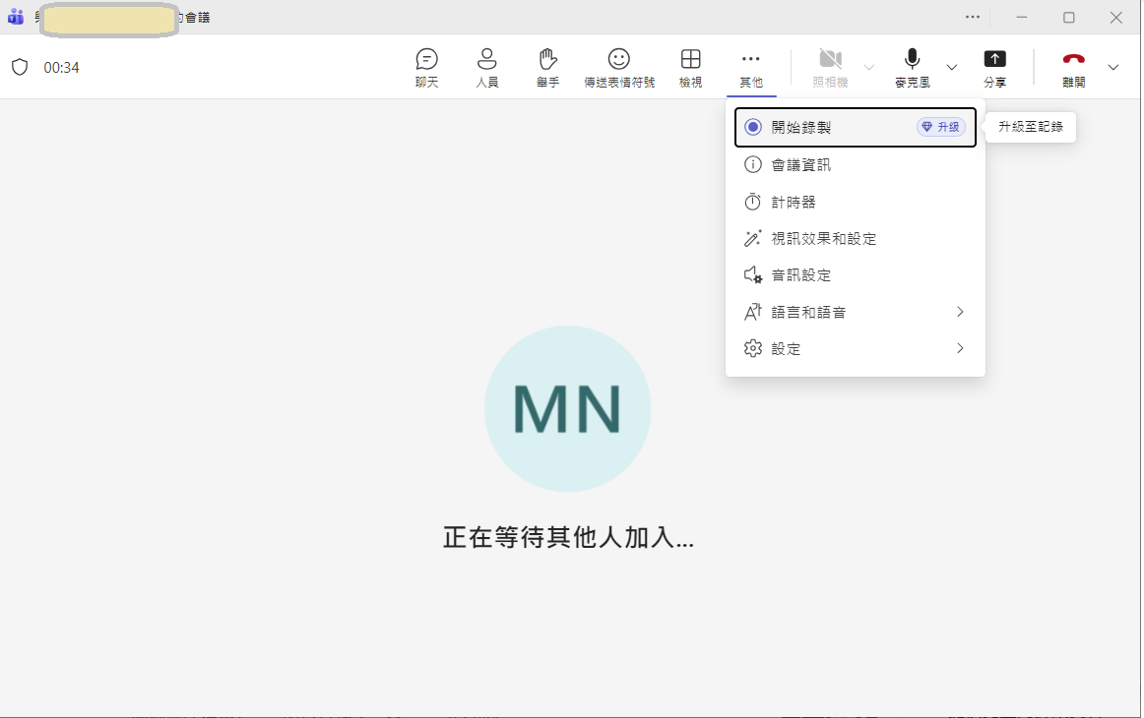The width and height of the screenshot is (1144, 718).
Task: Mute the 麥克風 microphone
Action: click(x=912, y=61)
